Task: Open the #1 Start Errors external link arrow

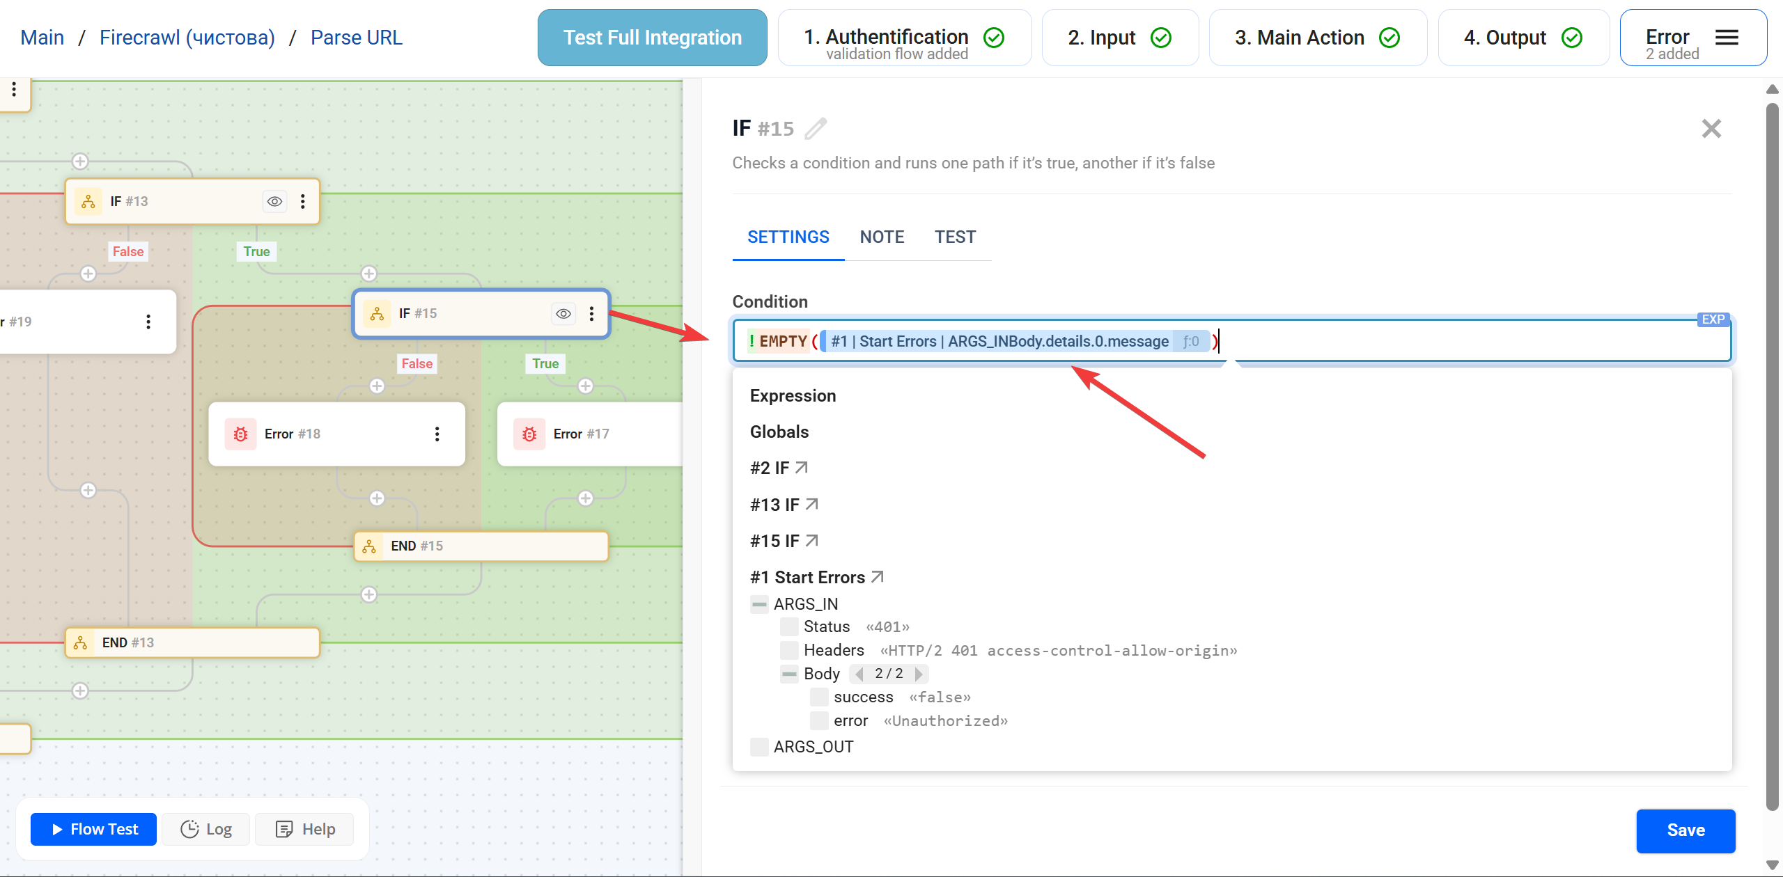Action: tap(878, 577)
